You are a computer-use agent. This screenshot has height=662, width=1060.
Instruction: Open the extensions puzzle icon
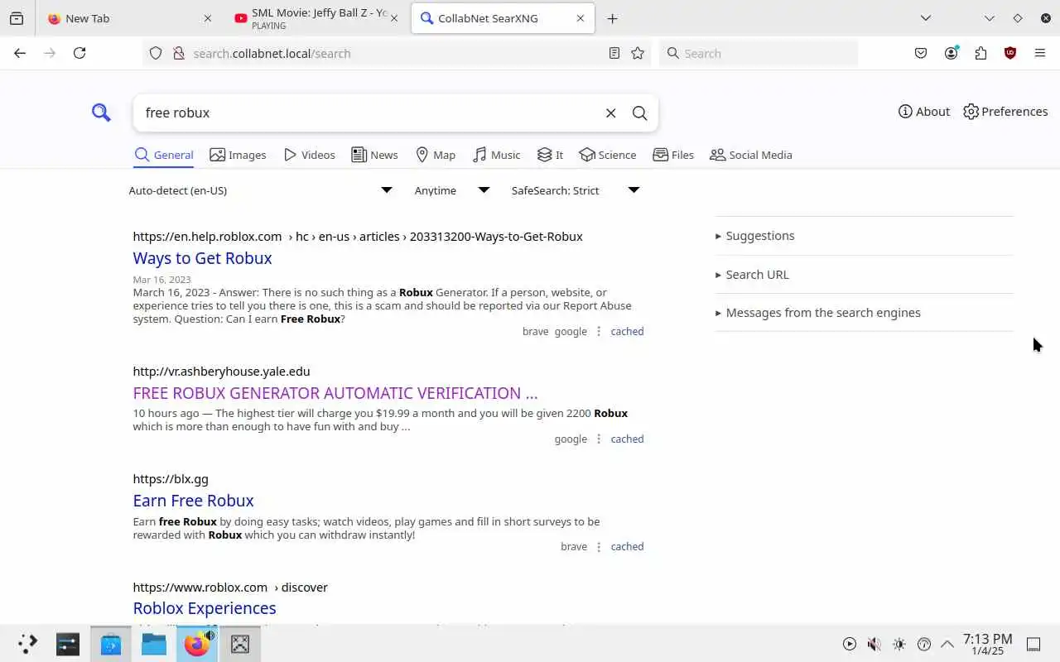(x=980, y=53)
